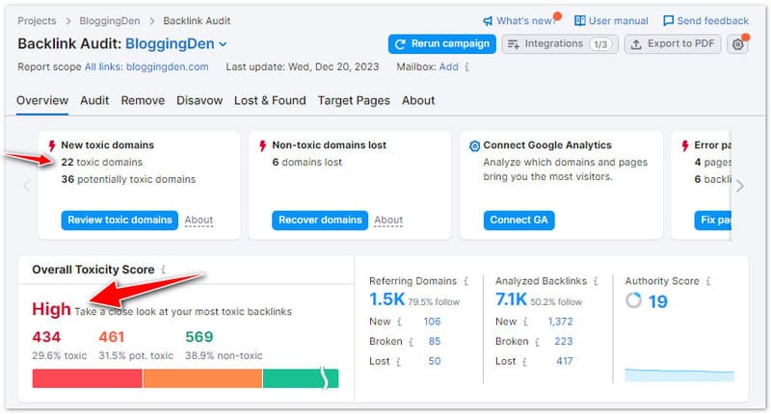Click Send feedback speech bubble icon
The image size is (771, 414).
(x=669, y=20)
